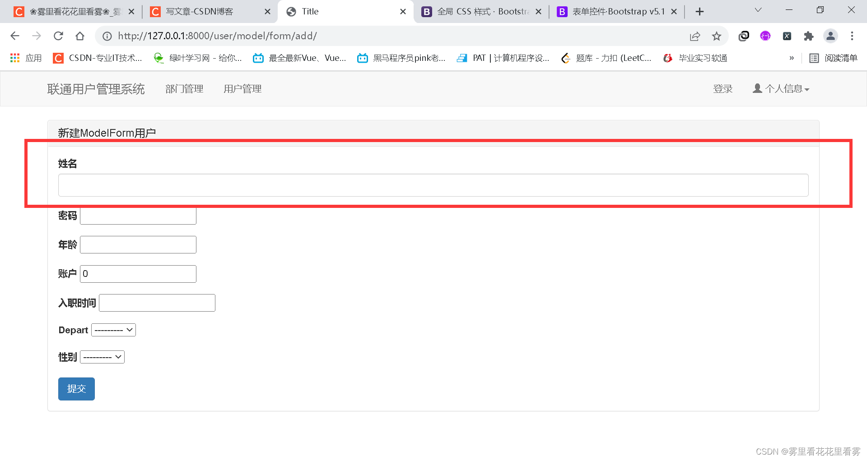The width and height of the screenshot is (867, 460).
Task: Focus the 密码 input field
Action: [x=138, y=216]
